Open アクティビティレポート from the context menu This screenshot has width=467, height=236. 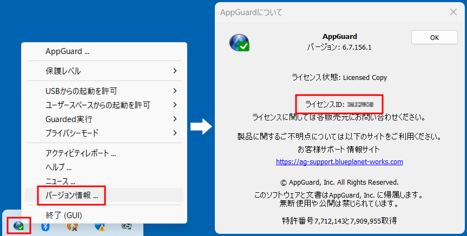81,153
